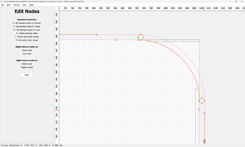Select the topmost node of the upper diamond cluster
The height and width of the screenshot is (147, 245).
pos(141,35)
